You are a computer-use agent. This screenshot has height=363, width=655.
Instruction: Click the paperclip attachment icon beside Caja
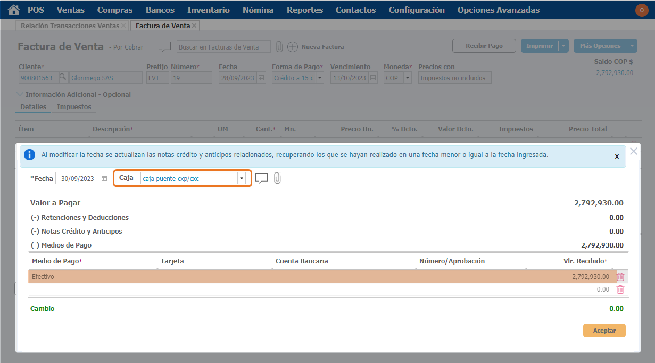277,178
